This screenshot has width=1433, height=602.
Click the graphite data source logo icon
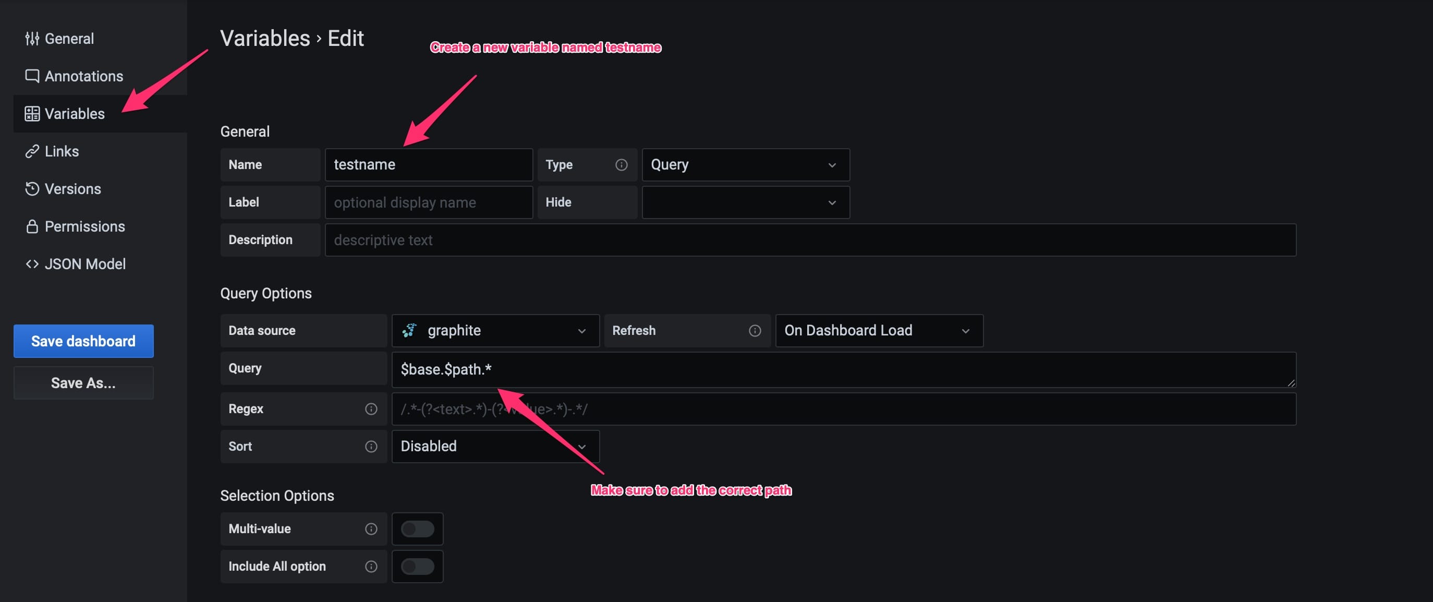click(409, 331)
